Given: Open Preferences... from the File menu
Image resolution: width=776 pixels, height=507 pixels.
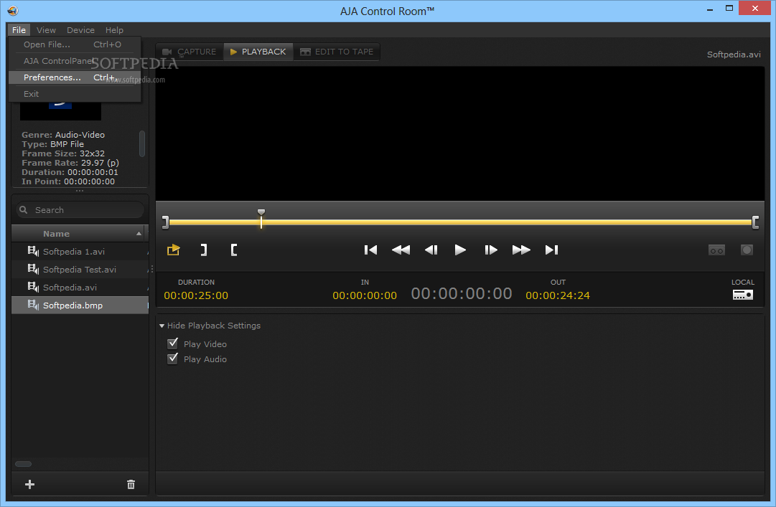Looking at the screenshot, I should click(75, 77).
